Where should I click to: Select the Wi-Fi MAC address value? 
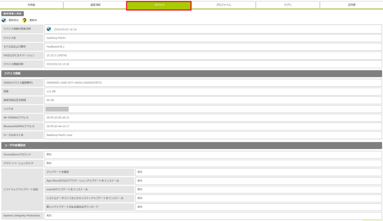pyautogui.click(x=213, y=117)
